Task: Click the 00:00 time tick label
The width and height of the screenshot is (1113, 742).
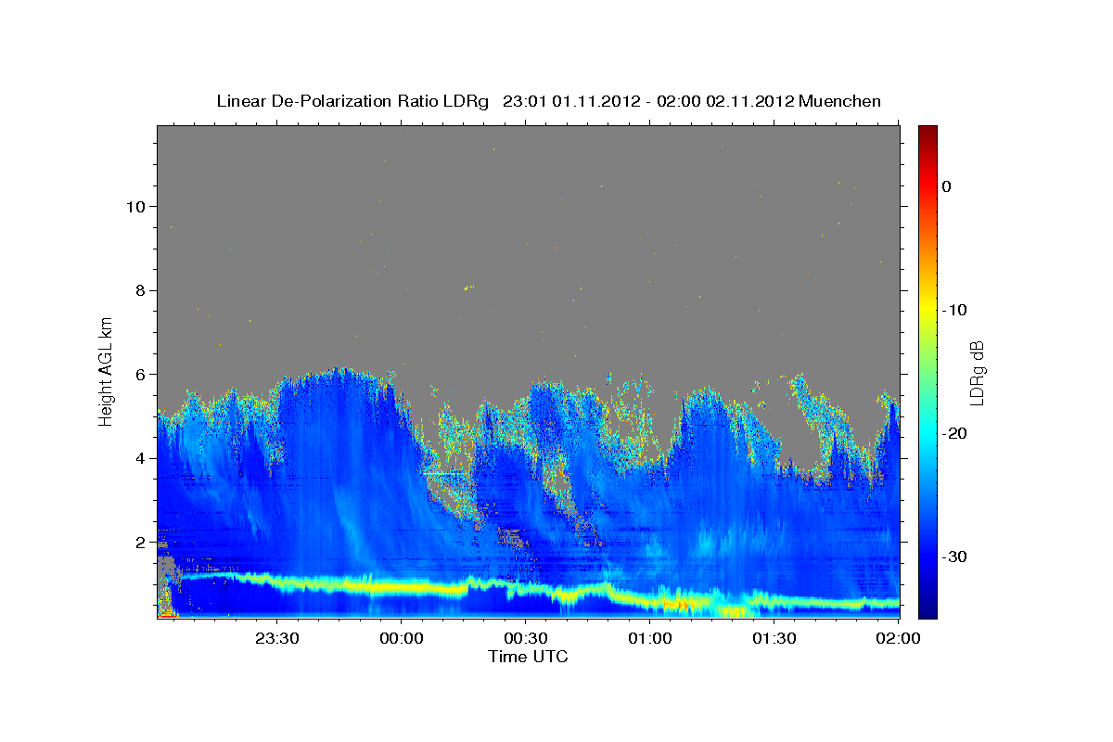Action: coord(402,638)
